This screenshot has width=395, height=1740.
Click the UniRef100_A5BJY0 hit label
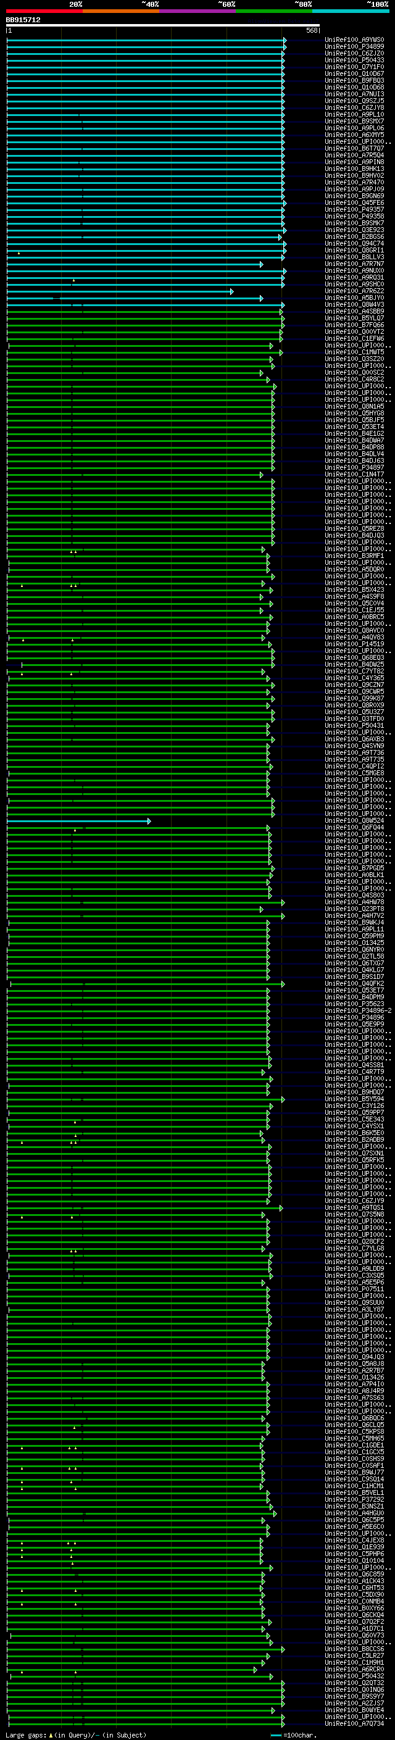(x=354, y=298)
